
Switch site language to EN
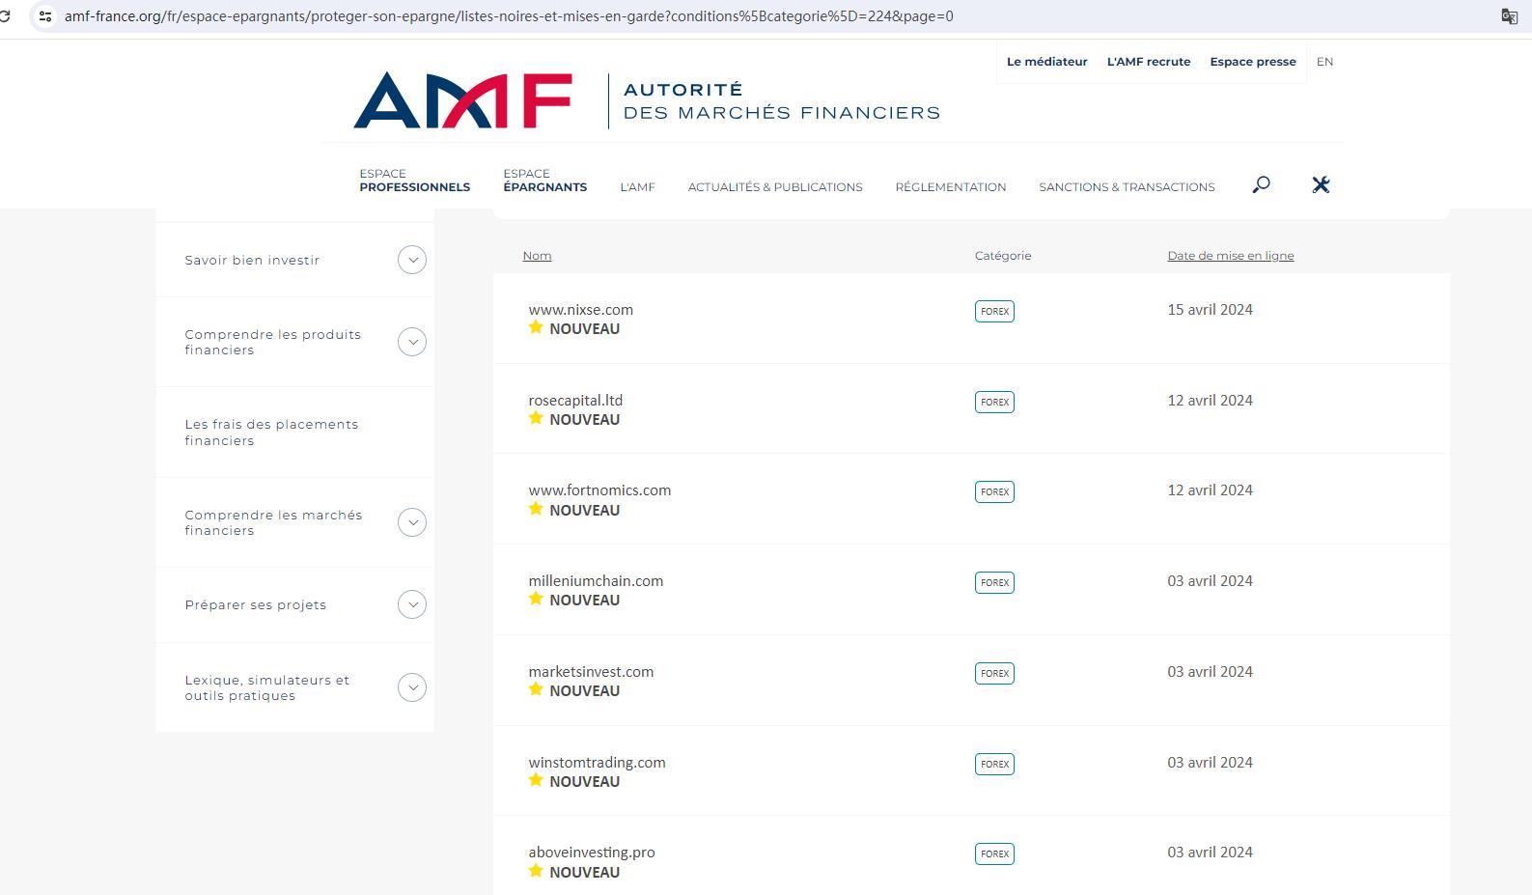point(1324,62)
